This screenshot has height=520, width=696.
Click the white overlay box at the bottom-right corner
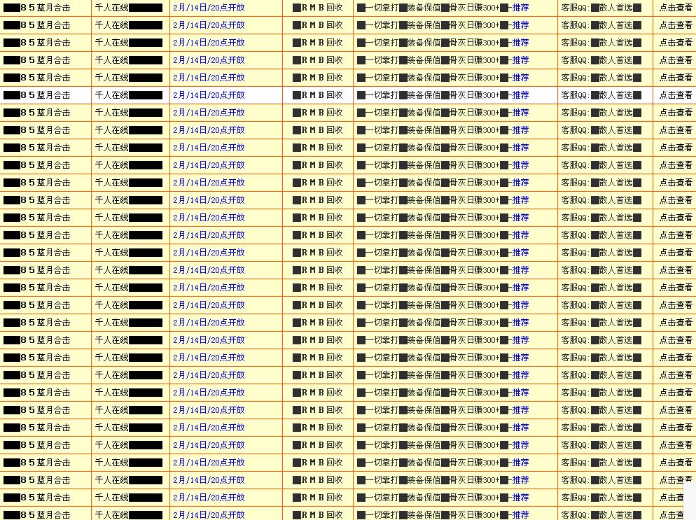click(689, 500)
